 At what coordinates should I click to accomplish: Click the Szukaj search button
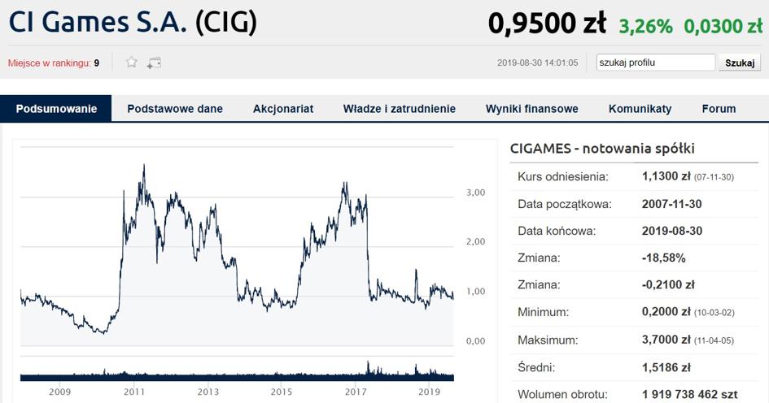coord(740,63)
